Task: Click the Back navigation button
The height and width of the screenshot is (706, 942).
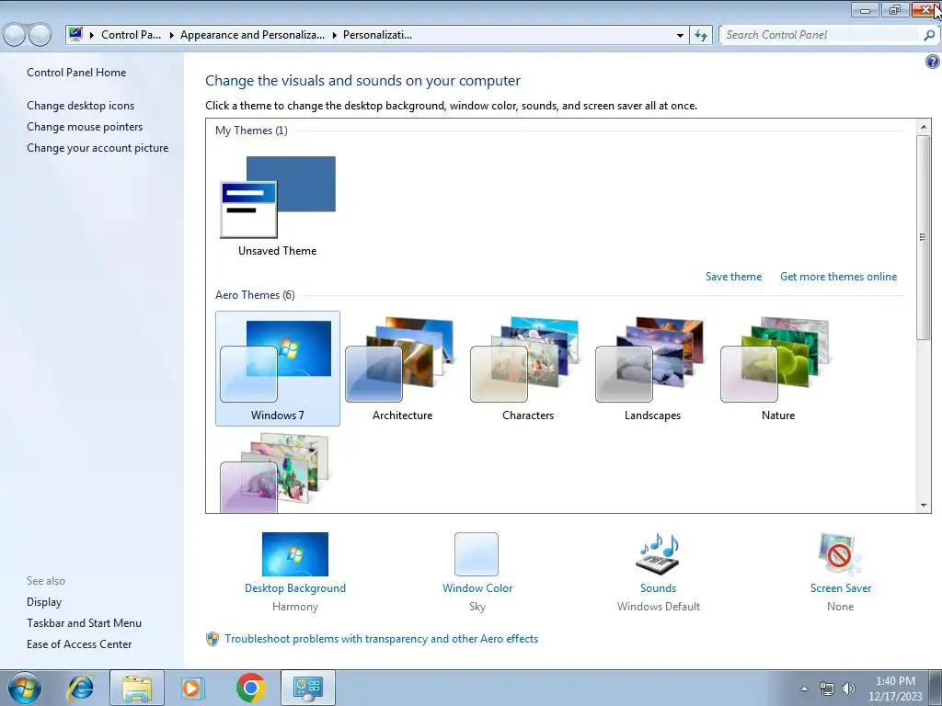Action: [15, 35]
